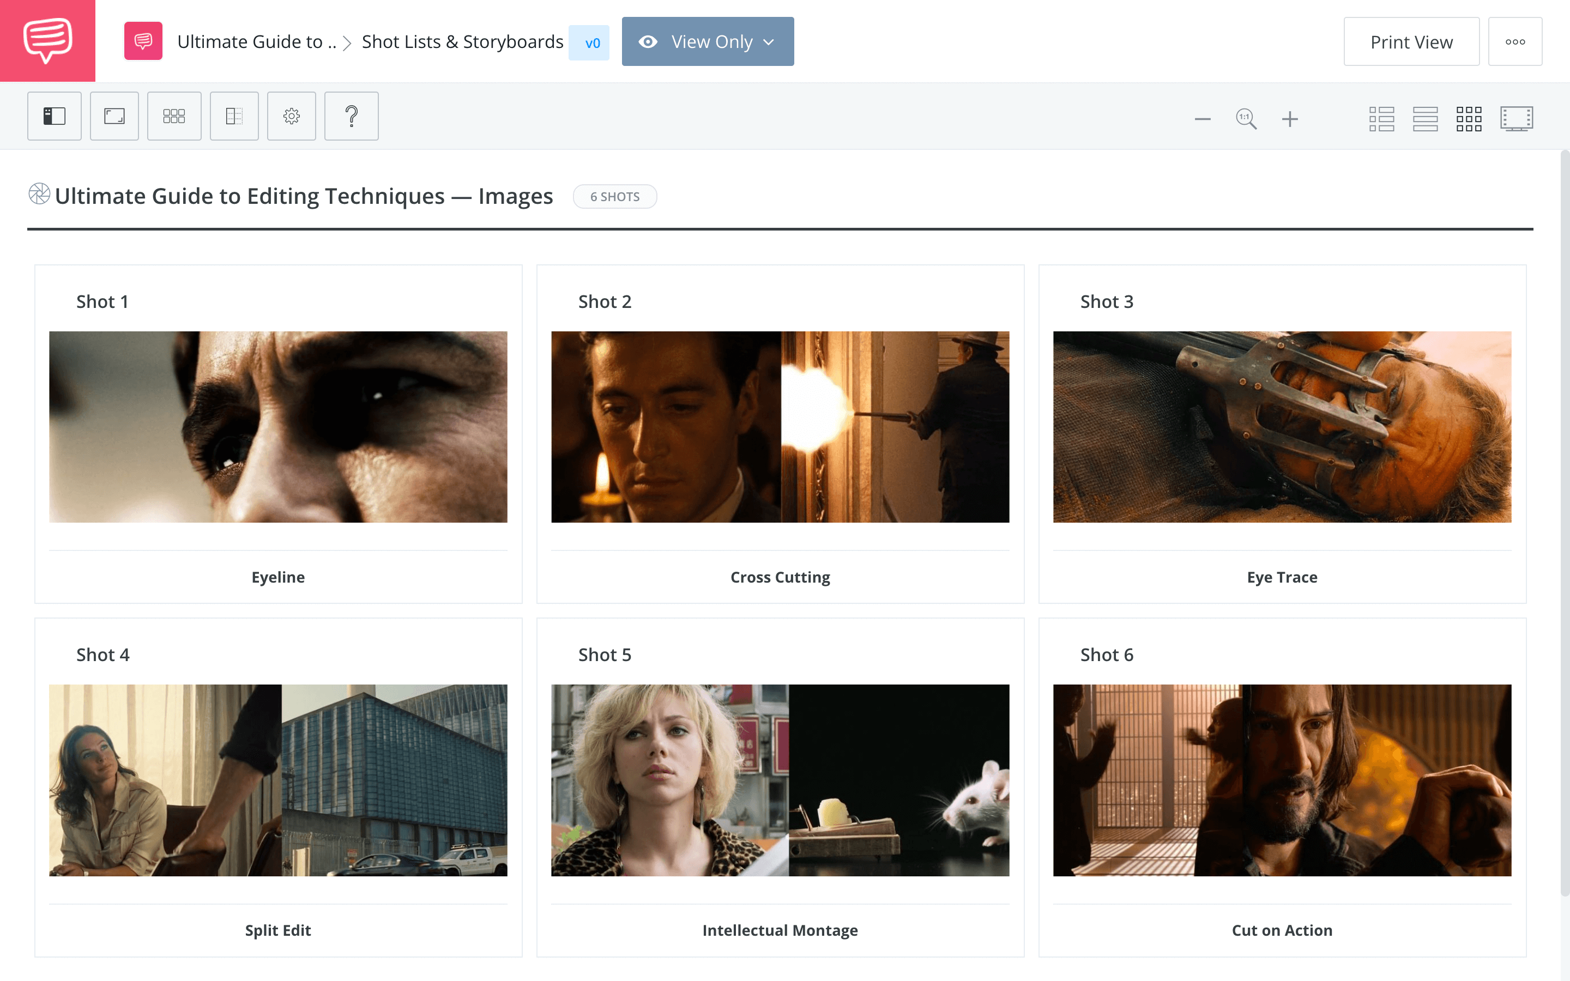The width and height of the screenshot is (1570, 981).
Task: Toggle the sidebar panel icon
Action: click(x=55, y=116)
